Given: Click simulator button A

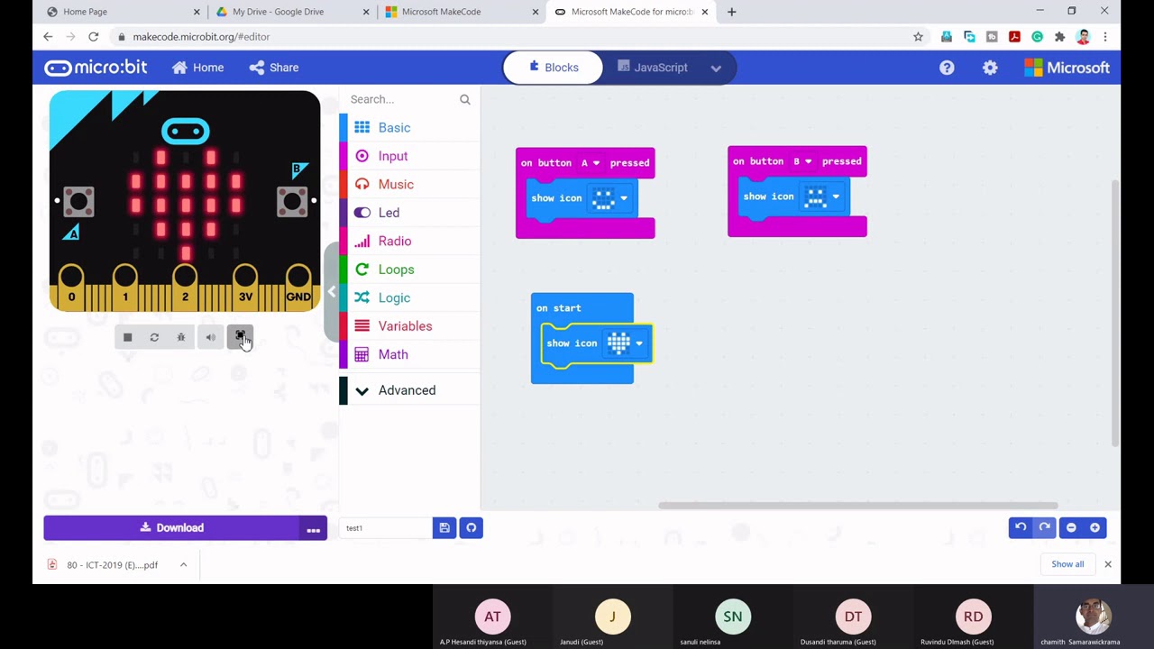Looking at the screenshot, I should pos(78,201).
